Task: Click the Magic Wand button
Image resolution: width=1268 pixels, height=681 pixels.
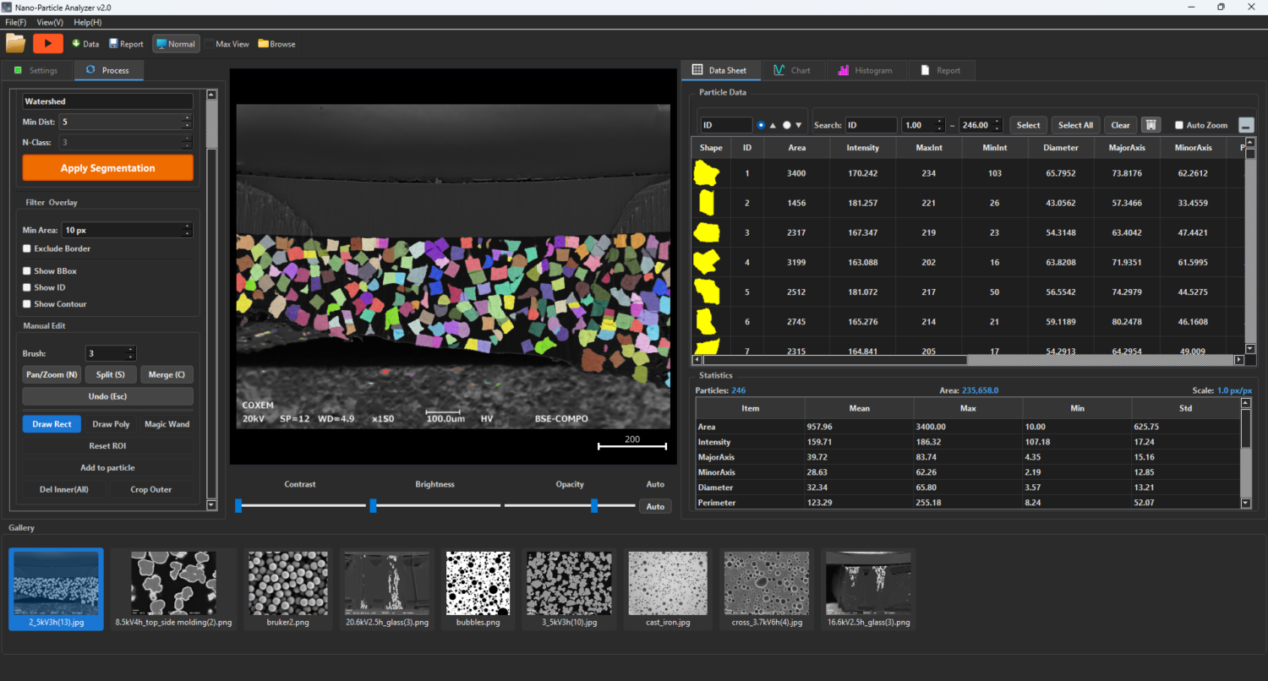Action: coord(167,424)
